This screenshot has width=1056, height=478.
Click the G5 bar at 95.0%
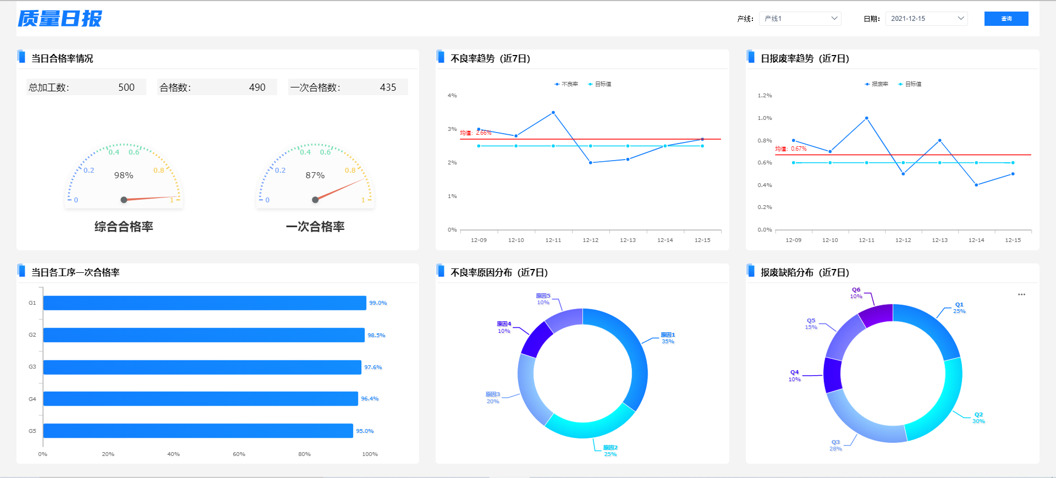[198, 431]
